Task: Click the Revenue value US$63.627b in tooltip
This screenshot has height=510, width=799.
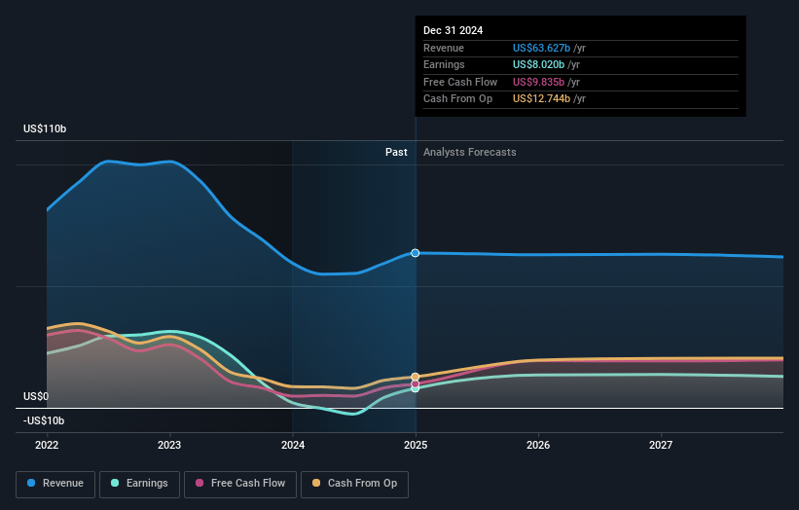Action: click(x=541, y=48)
